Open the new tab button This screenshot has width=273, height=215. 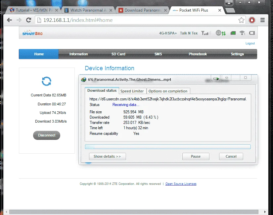click(x=230, y=10)
